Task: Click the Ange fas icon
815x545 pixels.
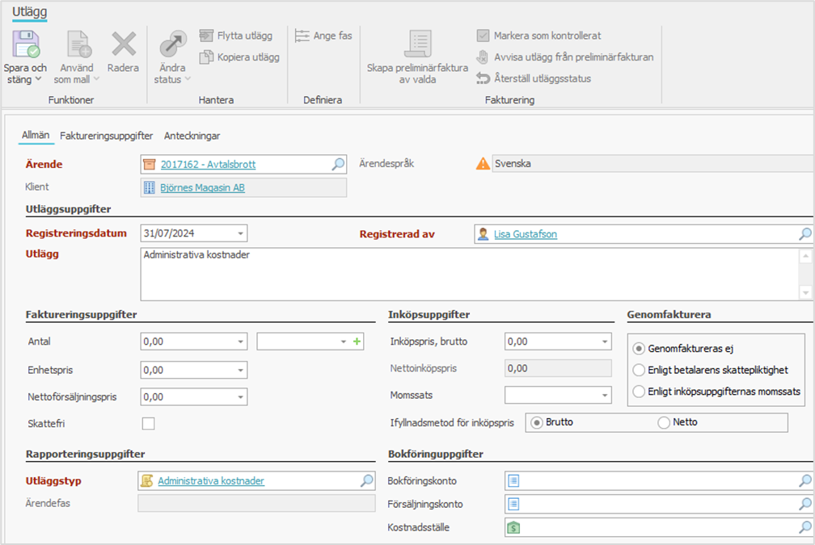Action: [x=302, y=36]
